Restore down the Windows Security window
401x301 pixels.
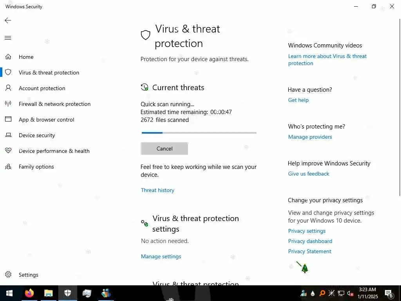(x=374, y=6)
